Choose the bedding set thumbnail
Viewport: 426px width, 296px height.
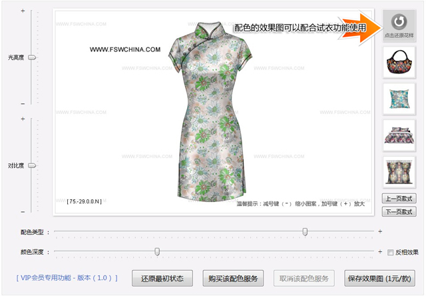[x=399, y=135]
